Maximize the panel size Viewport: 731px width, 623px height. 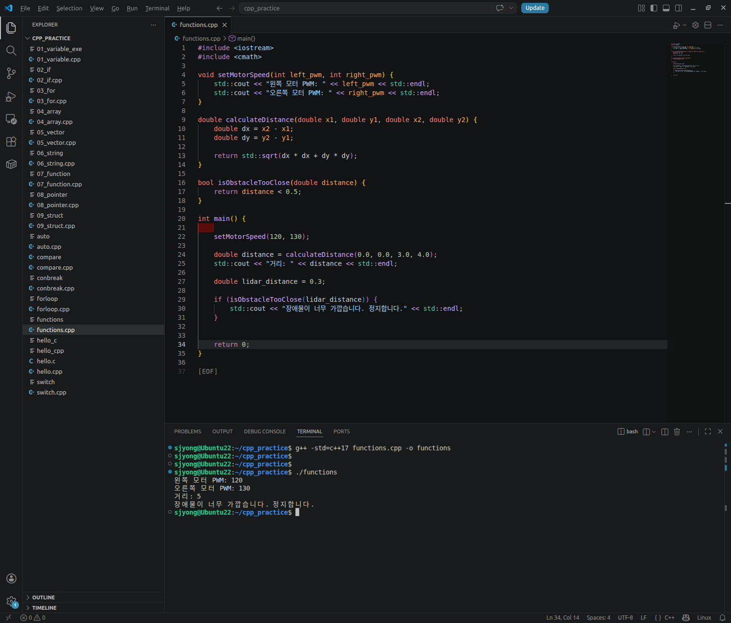[x=708, y=431]
